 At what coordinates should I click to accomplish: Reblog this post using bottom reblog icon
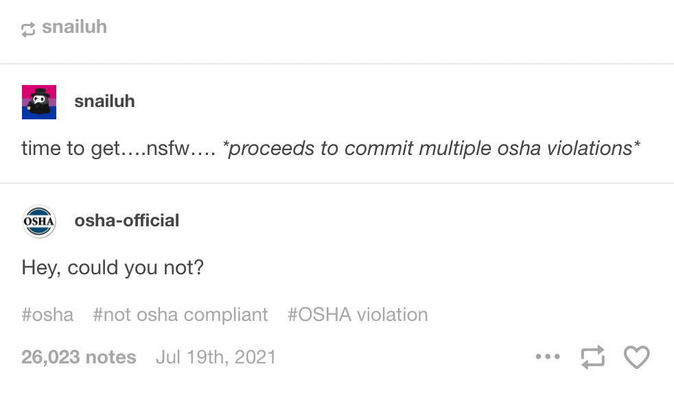pyautogui.click(x=592, y=357)
